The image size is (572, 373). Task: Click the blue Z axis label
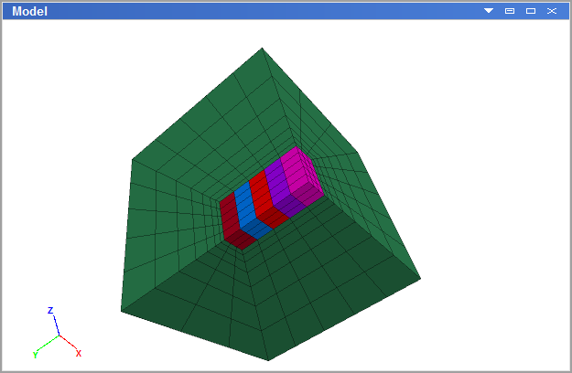click(50, 310)
